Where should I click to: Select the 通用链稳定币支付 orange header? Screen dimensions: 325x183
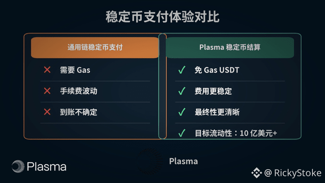[x=95, y=48]
